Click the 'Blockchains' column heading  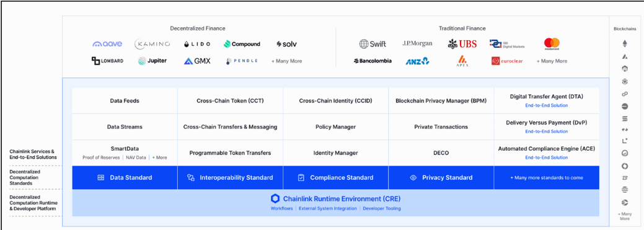click(625, 29)
